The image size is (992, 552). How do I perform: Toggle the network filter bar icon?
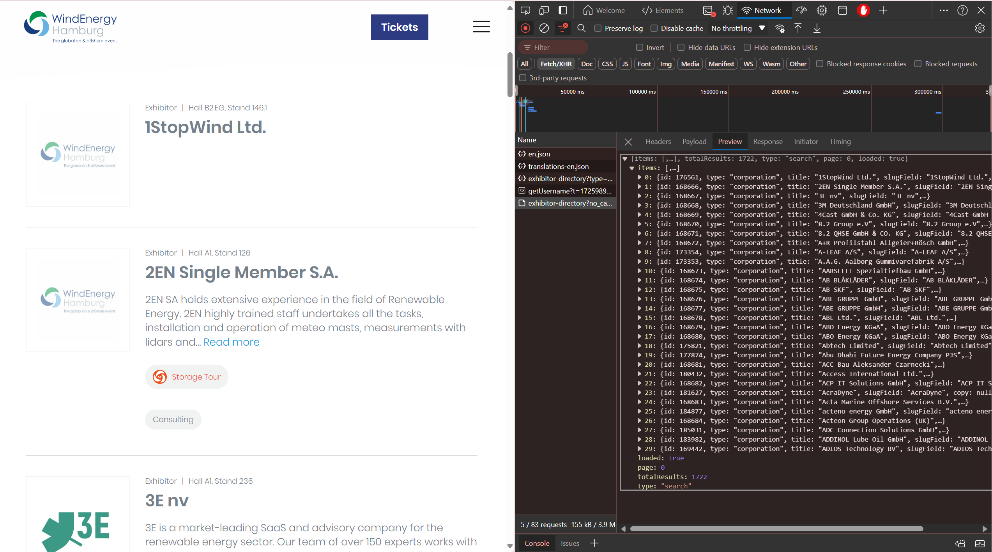coord(562,28)
